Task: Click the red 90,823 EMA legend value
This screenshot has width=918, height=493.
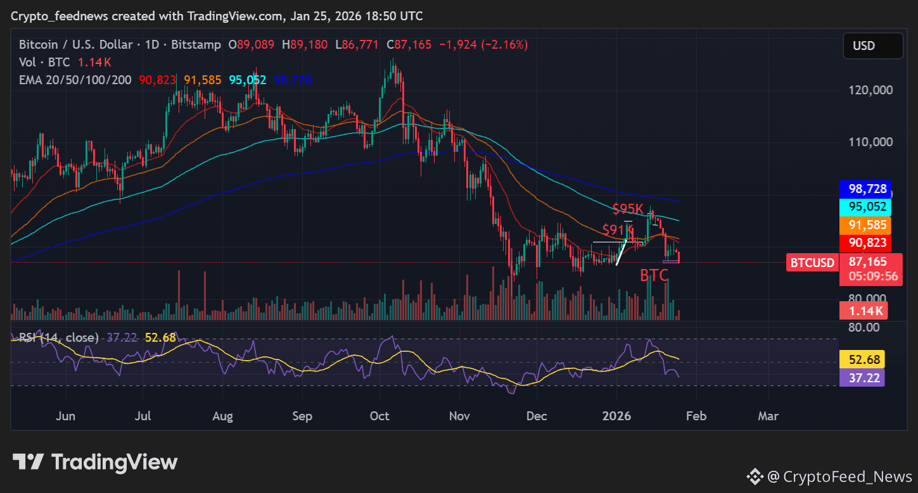Action: [158, 80]
